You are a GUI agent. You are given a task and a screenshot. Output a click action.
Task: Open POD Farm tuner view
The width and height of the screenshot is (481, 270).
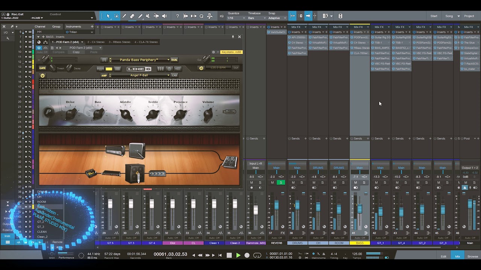pyautogui.click(x=169, y=69)
